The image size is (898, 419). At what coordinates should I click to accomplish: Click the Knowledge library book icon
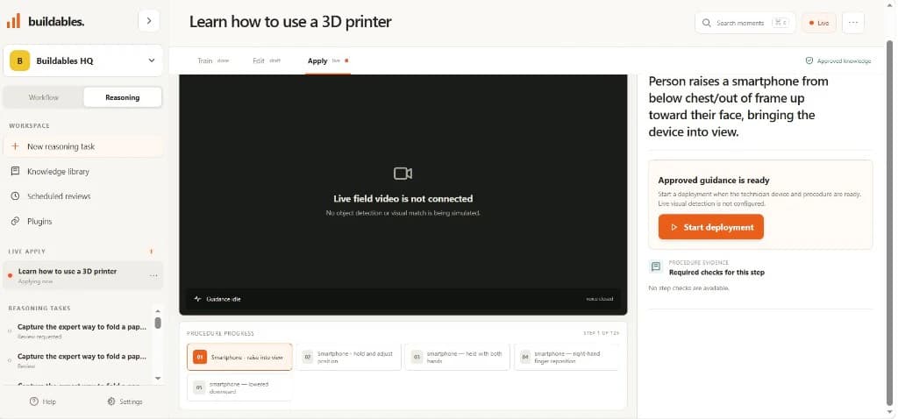16,172
